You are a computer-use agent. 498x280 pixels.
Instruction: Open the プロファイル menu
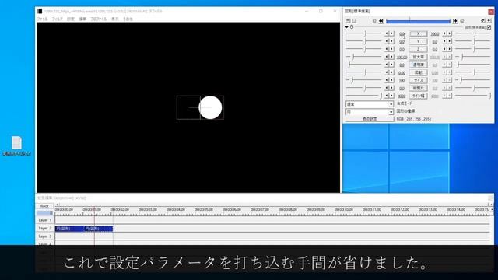point(99,19)
